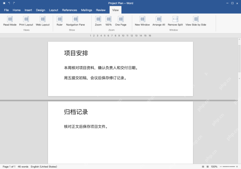Screen dimensions: 241x169
Task: Click the Undo arrow in title bar
Action: coord(9,3)
